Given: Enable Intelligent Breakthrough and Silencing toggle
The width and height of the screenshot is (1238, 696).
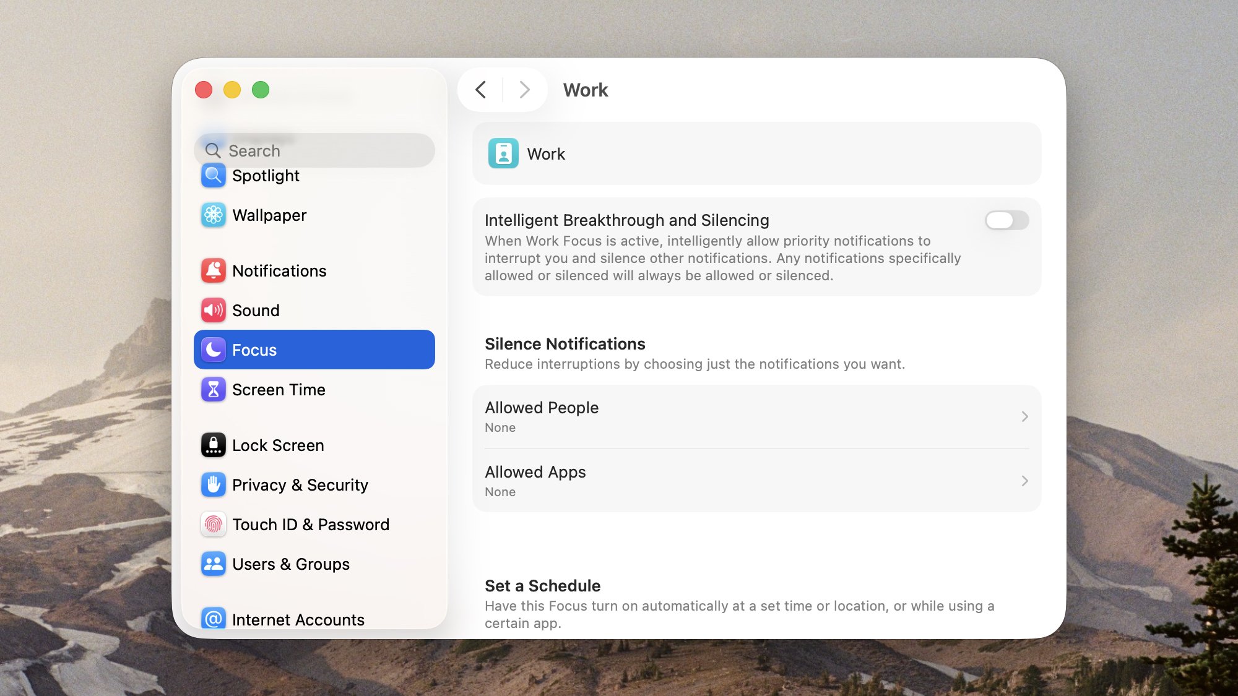Looking at the screenshot, I should (1006, 220).
